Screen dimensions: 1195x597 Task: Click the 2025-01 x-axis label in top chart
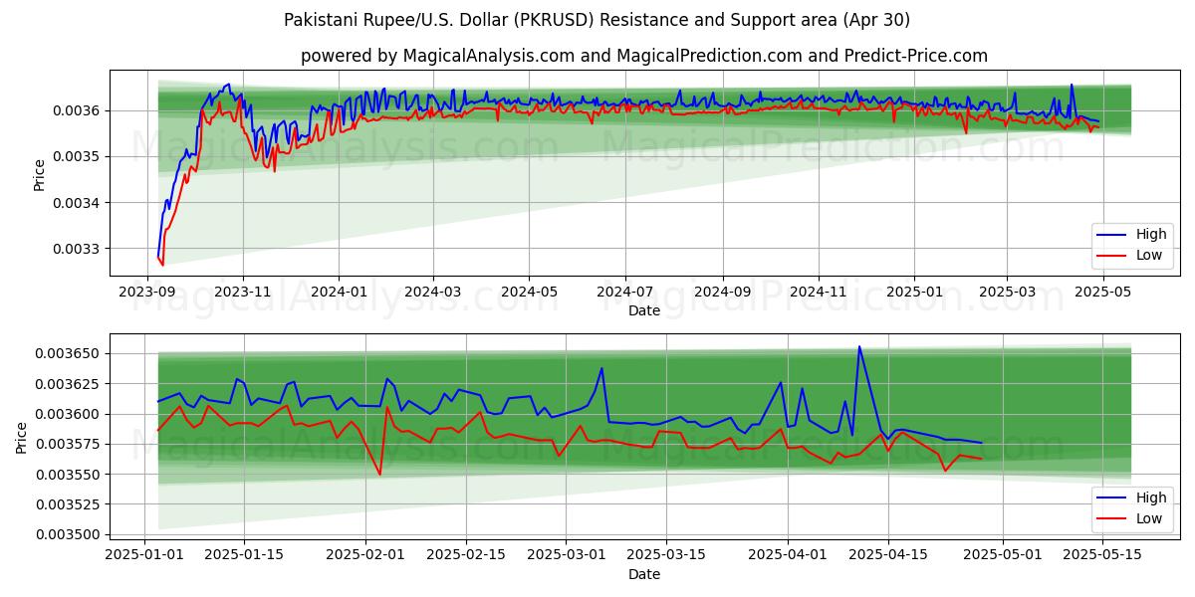(914, 293)
